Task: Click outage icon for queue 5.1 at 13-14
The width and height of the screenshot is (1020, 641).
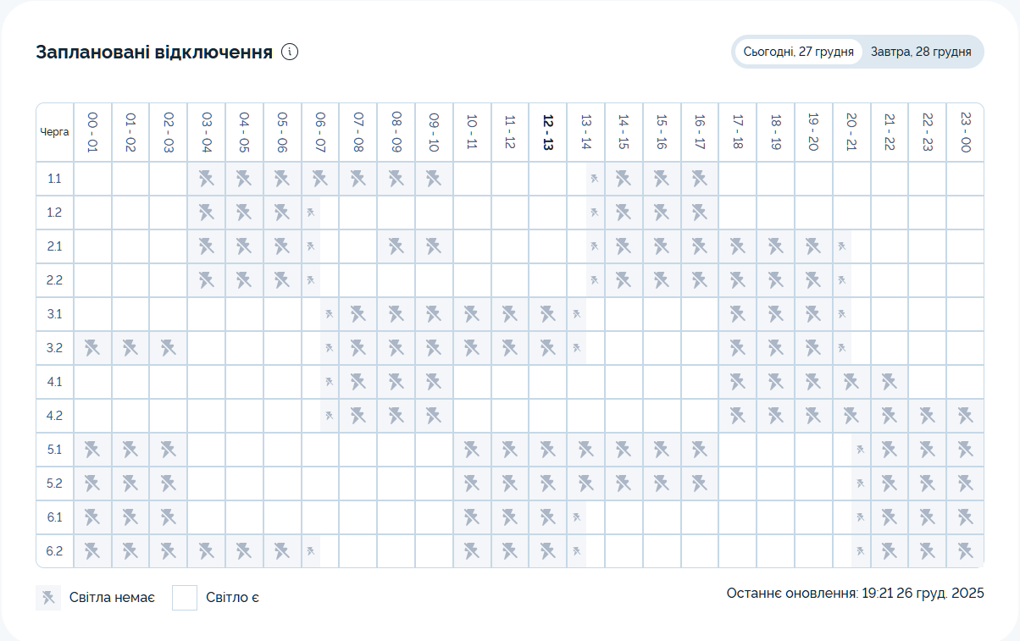Action: 585,450
